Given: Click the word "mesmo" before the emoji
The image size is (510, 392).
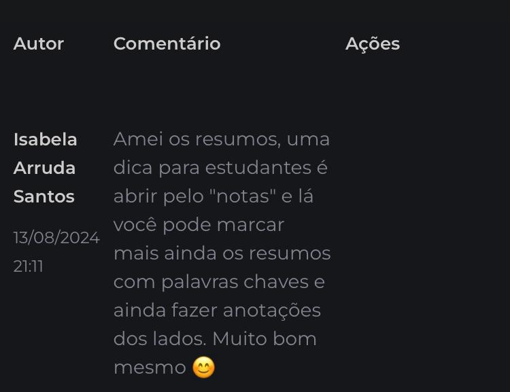Looking at the screenshot, I should click(150, 367).
